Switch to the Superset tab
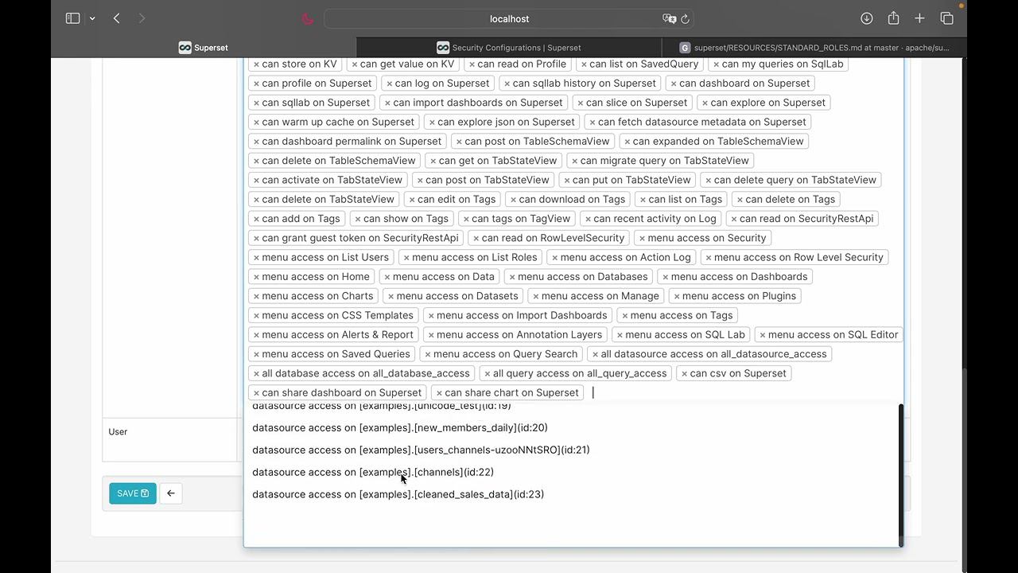The image size is (1018, 573). pyautogui.click(x=204, y=48)
